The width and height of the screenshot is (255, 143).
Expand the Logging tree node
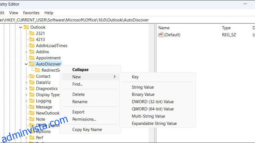tap(26, 101)
